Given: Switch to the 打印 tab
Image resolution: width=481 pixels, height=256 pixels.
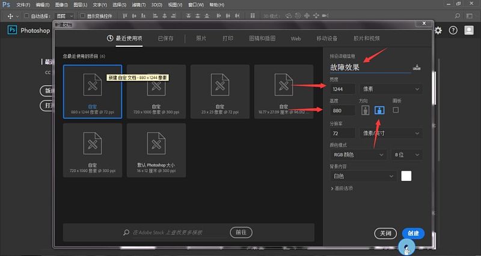Looking at the screenshot, I should click(x=228, y=38).
